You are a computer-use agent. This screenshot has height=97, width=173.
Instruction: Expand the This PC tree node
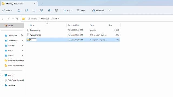click(x=2, y=75)
